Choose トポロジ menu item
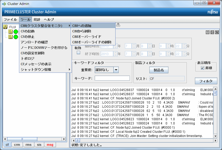 coord(45,58)
